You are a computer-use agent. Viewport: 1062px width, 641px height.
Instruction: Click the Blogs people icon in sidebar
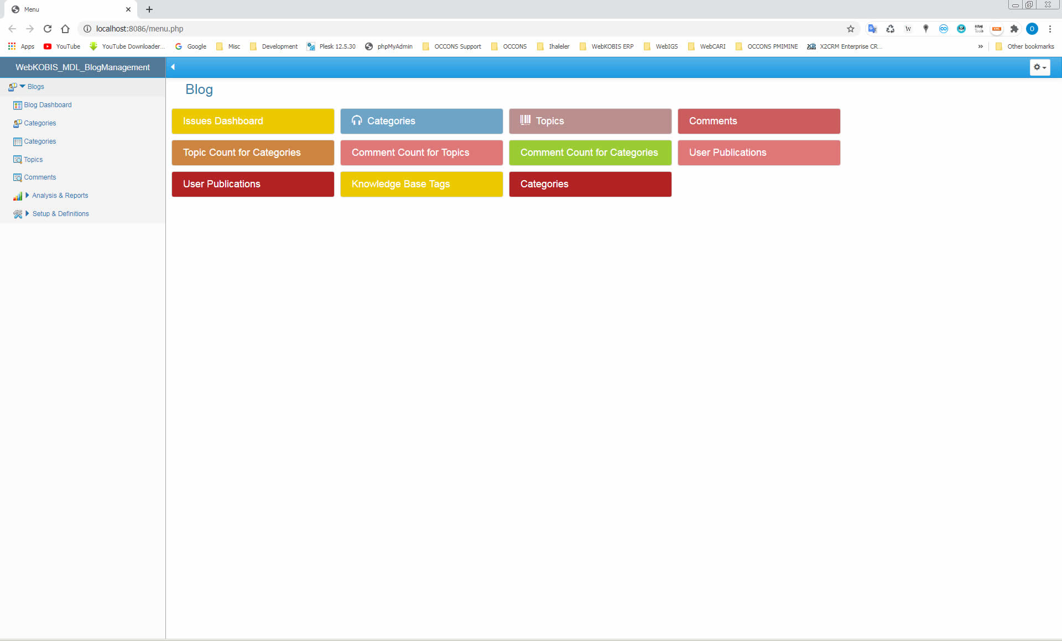click(x=13, y=87)
